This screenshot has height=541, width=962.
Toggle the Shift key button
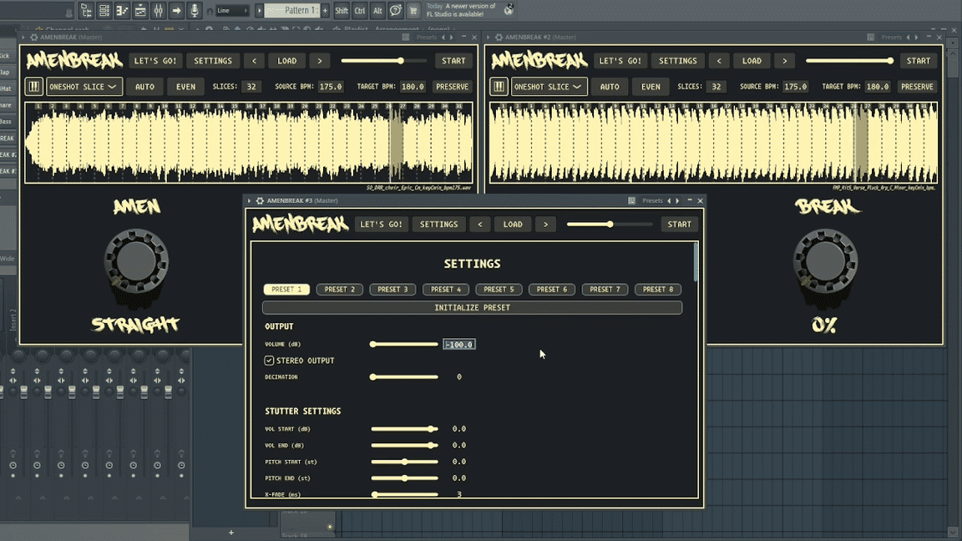342,10
